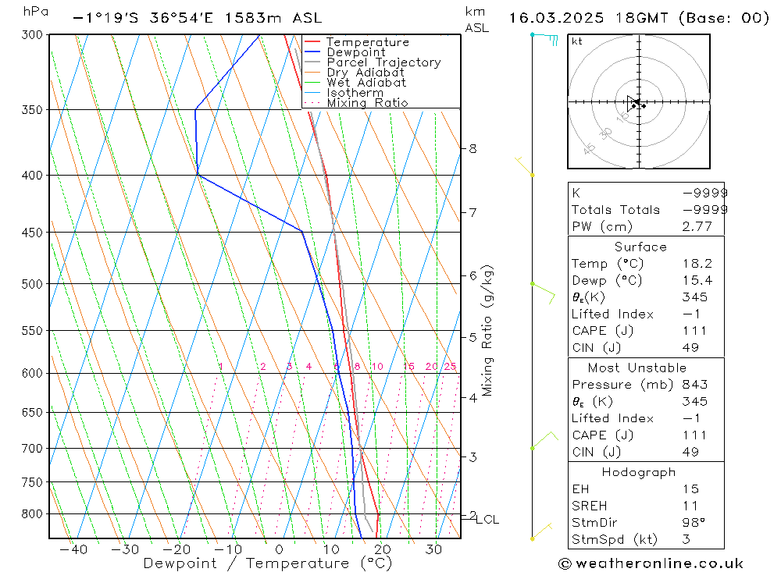Click the Surface CAPE (J) row label
Screen dimensions: 781x572
tap(603, 331)
